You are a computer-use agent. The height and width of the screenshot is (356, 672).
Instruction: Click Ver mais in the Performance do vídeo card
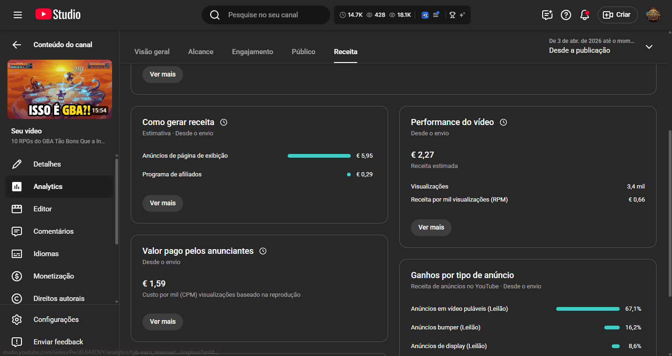tap(431, 227)
